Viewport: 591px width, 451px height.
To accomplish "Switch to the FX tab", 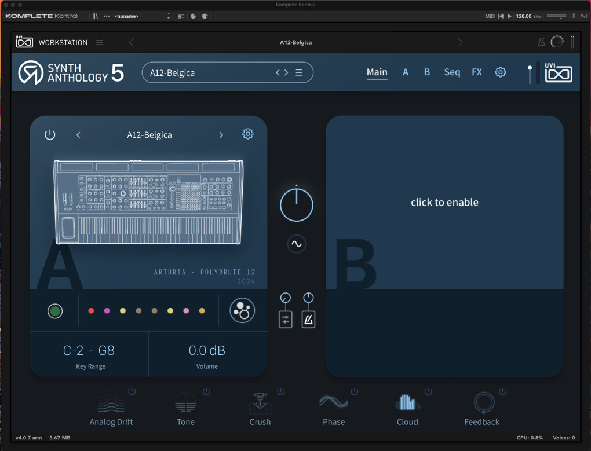I will click(477, 72).
